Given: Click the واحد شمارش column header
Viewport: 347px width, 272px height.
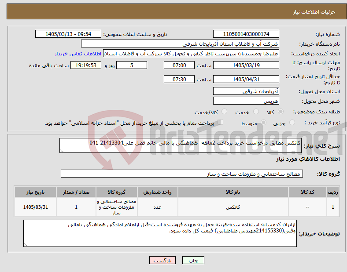Looking at the screenshot, I should pyautogui.click(x=157, y=192).
